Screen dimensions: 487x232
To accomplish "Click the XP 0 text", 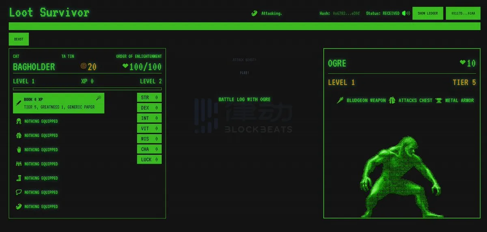I will click(87, 81).
